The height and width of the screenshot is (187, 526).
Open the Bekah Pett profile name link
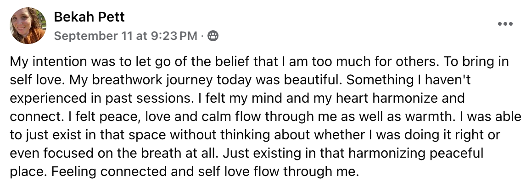coord(89,17)
